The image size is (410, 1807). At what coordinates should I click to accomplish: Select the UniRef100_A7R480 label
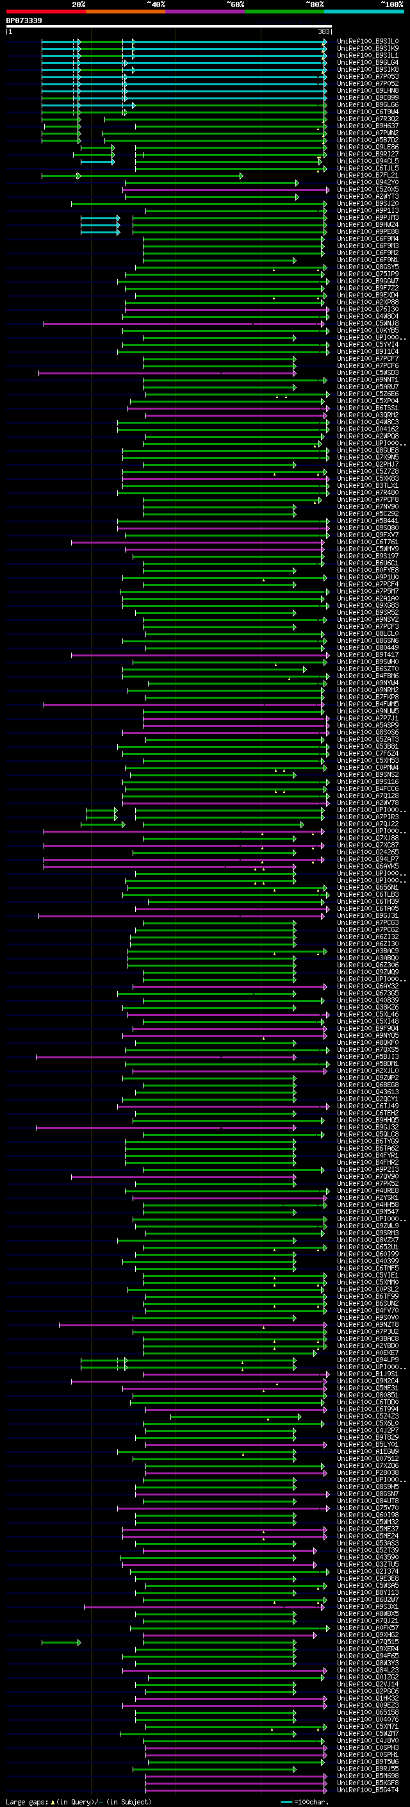pyautogui.click(x=368, y=493)
